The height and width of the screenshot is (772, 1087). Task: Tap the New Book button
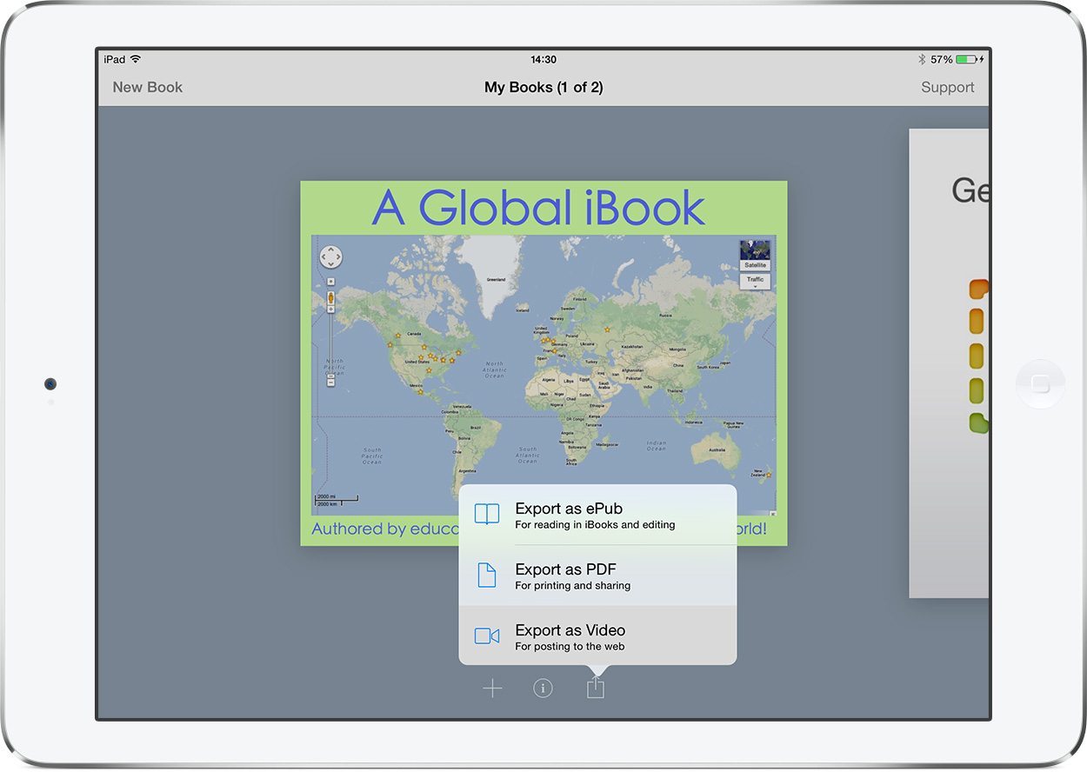coord(148,87)
